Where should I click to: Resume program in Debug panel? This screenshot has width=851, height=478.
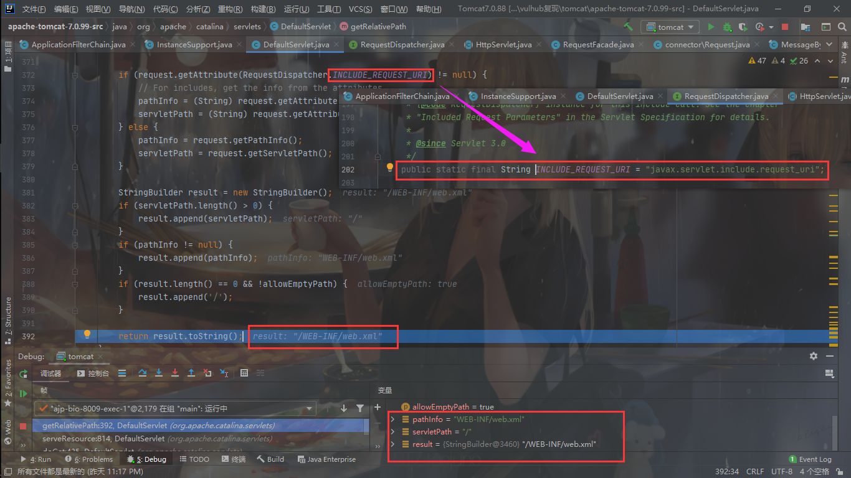point(23,393)
